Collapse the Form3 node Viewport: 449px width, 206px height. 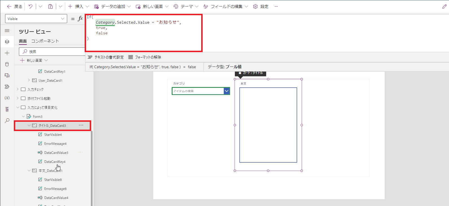23,116
